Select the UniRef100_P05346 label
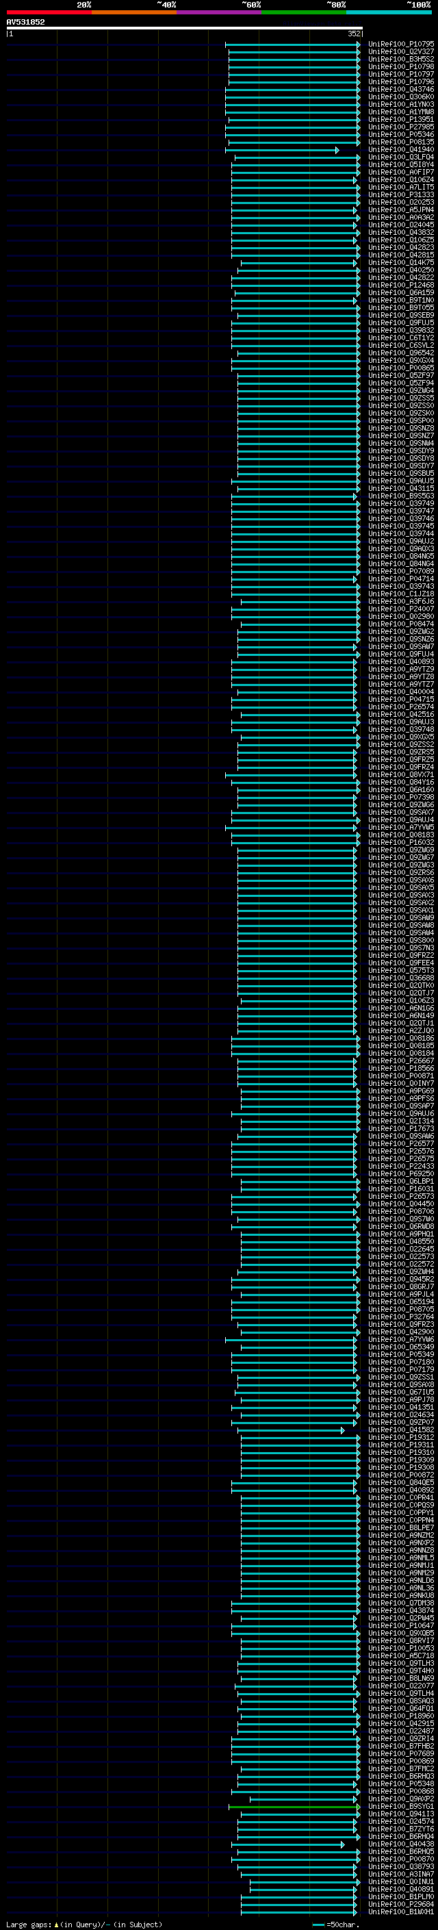438x1930 pixels. 401,134
